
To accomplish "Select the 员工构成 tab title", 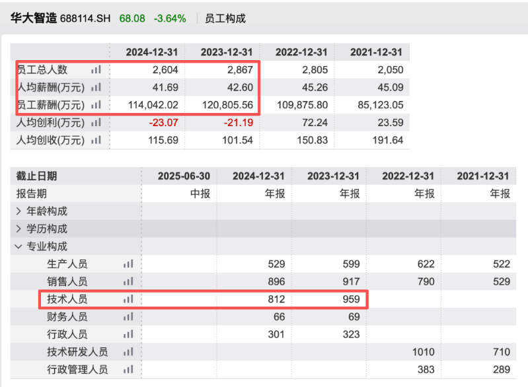I will [225, 18].
